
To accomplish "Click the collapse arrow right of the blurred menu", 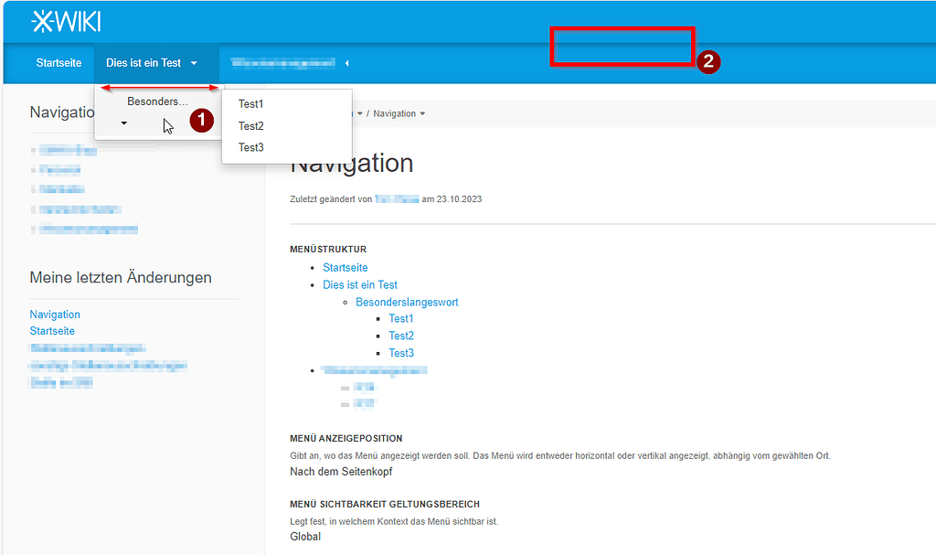I will [x=346, y=63].
